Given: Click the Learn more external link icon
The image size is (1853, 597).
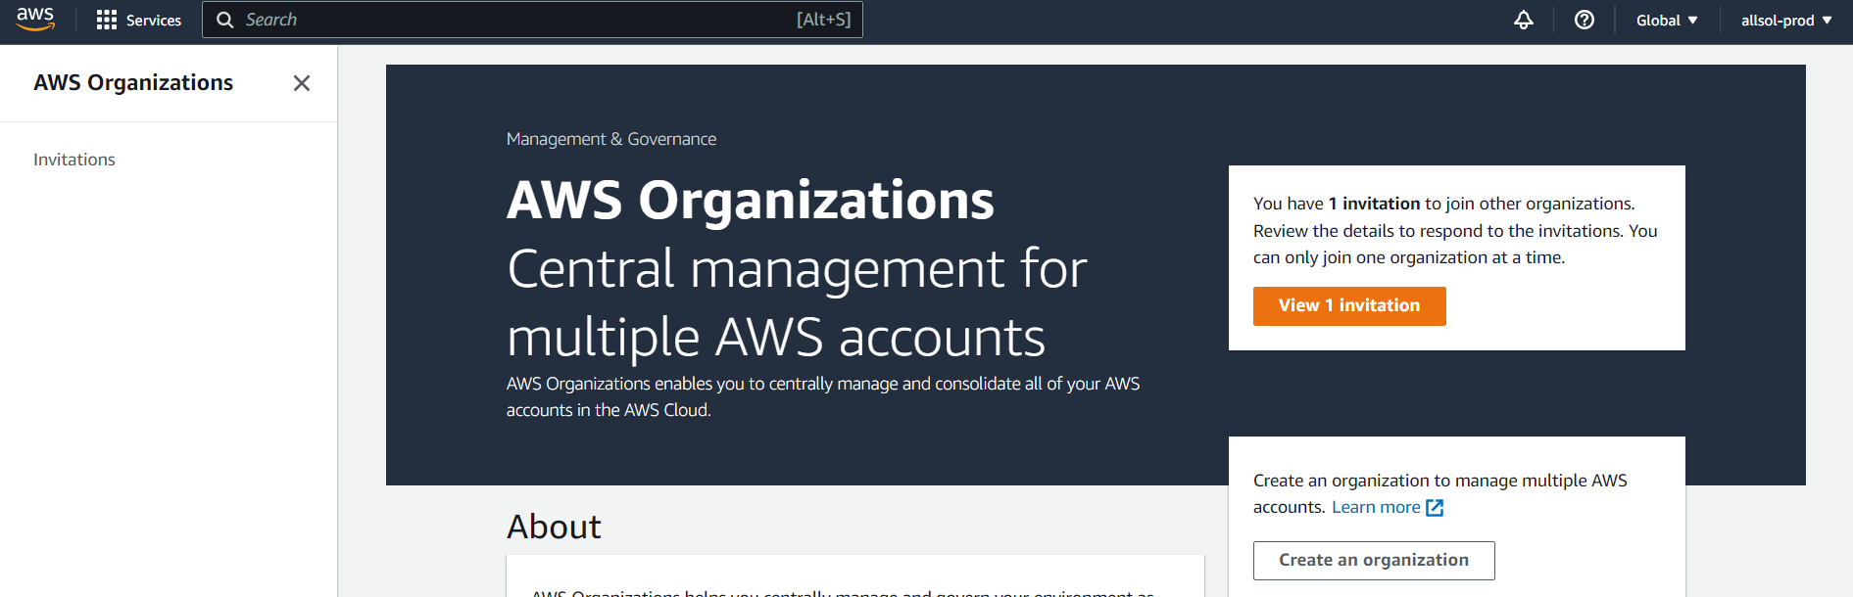Looking at the screenshot, I should 1435,507.
